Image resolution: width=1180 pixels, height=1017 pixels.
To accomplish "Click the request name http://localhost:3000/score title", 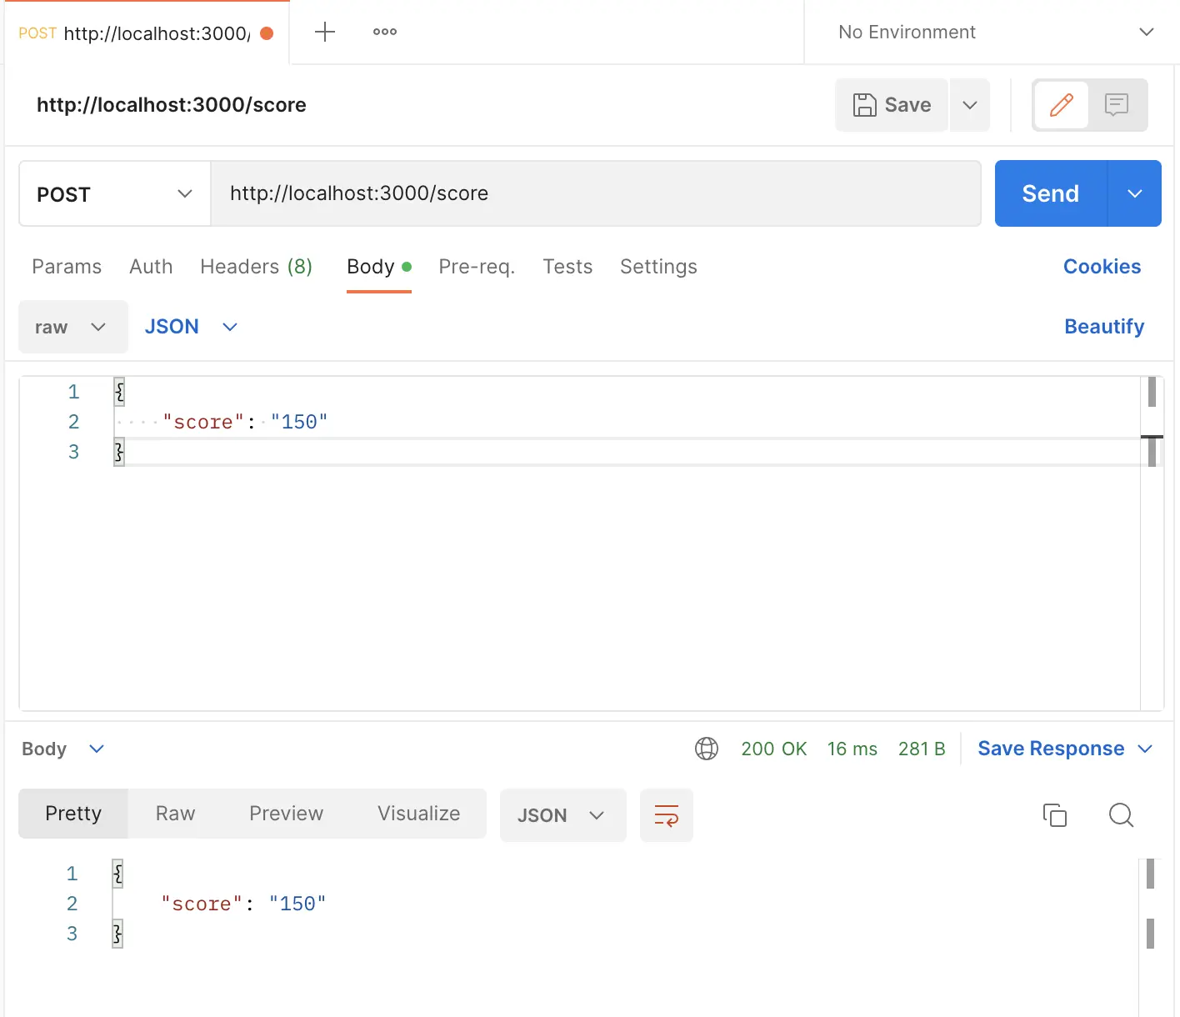I will [172, 105].
